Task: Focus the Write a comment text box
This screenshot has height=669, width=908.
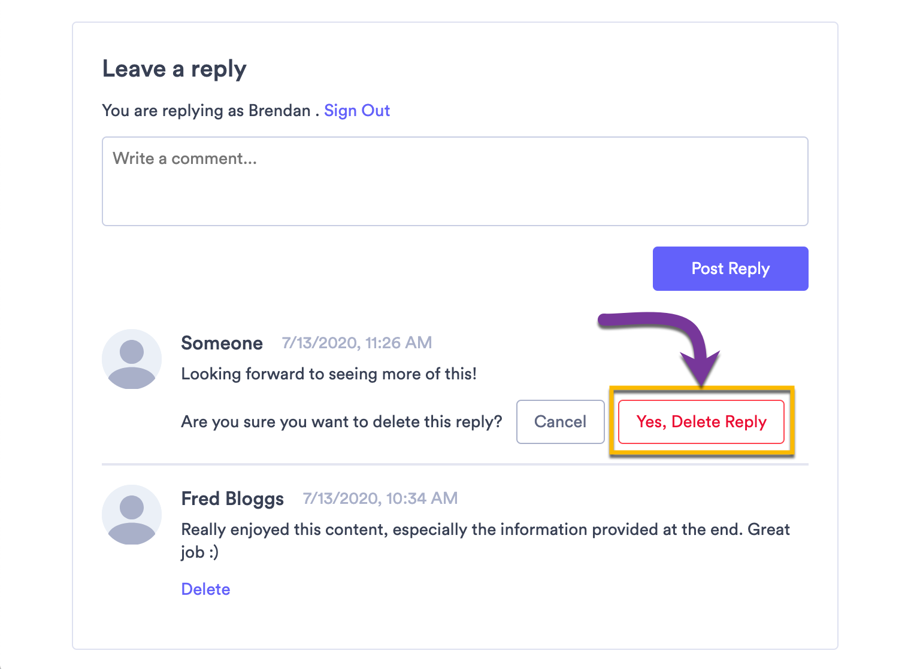Action: [x=455, y=181]
